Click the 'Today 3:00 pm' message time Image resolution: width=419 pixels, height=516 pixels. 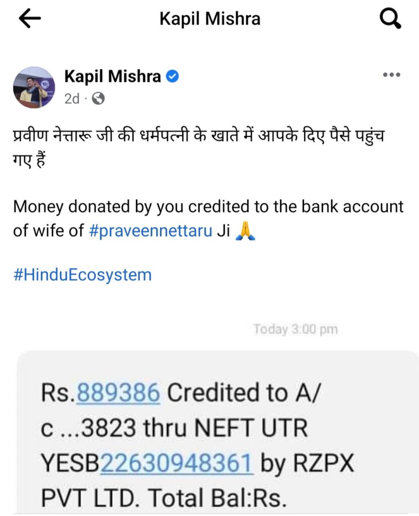pyautogui.click(x=295, y=329)
